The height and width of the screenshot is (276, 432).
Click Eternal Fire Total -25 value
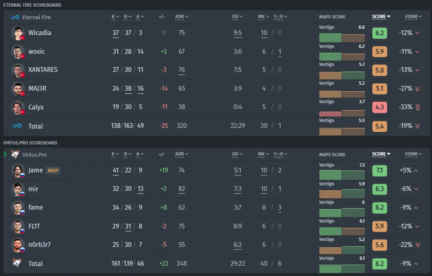coord(164,126)
